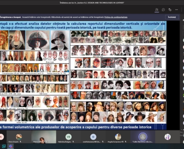
Task: Select the active speaker Nichiforov Lilia tile
Action: click(143, 137)
